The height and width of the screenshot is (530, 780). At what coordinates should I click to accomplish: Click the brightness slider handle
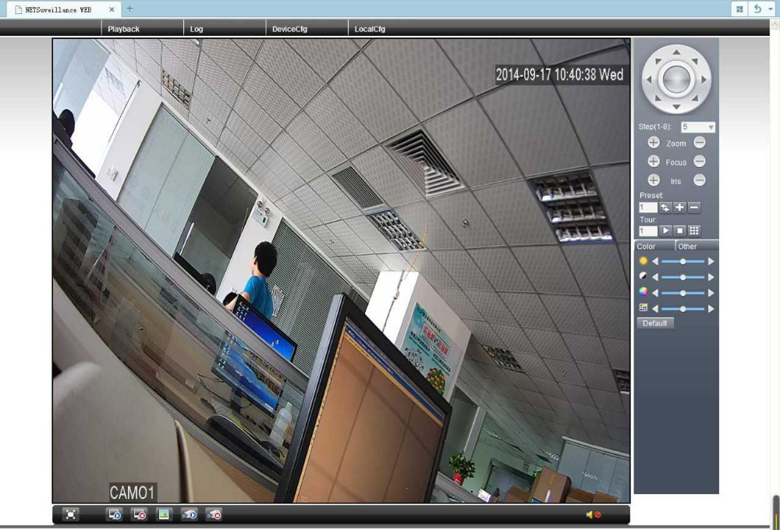click(x=683, y=261)
